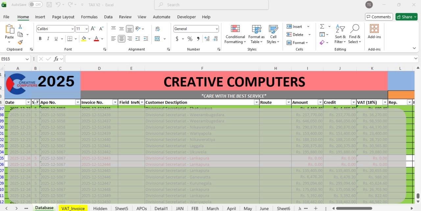Image resolution: width=421 pixels, height=211 pixels.
Task: Click Increase Decimal icon
Action: point(207,39)
